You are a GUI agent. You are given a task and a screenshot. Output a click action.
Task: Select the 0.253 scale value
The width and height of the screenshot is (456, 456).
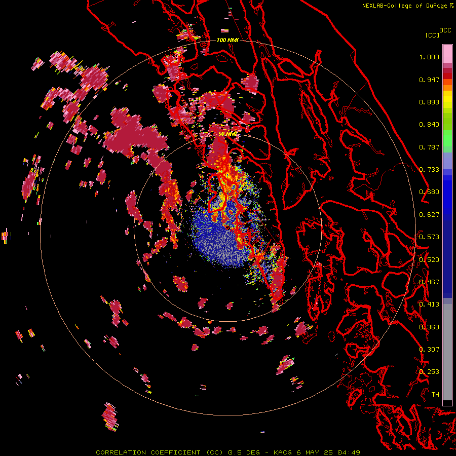429,372
